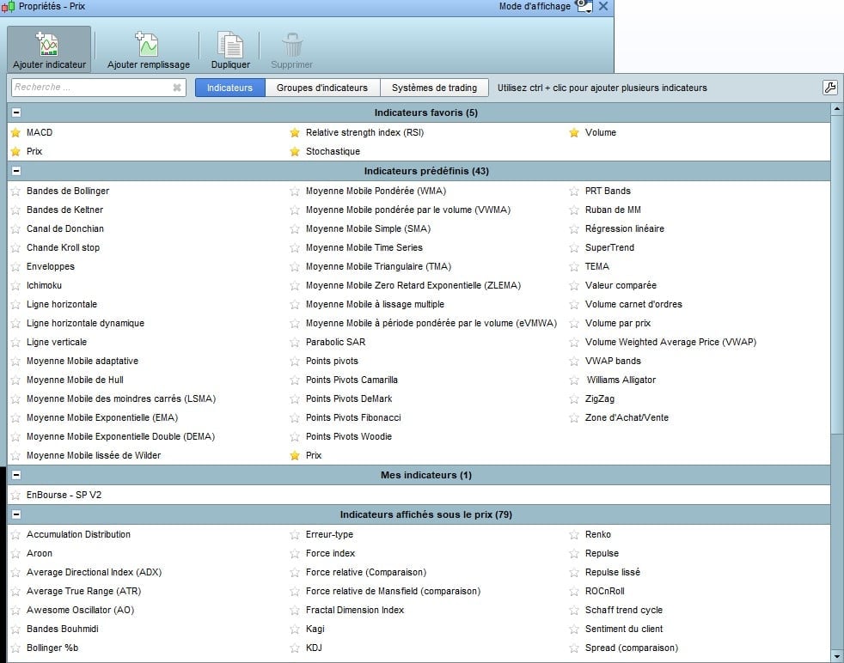Collapse the Mes indicateurs section
This screenshot has height=663, width=844.
point(16,475)
